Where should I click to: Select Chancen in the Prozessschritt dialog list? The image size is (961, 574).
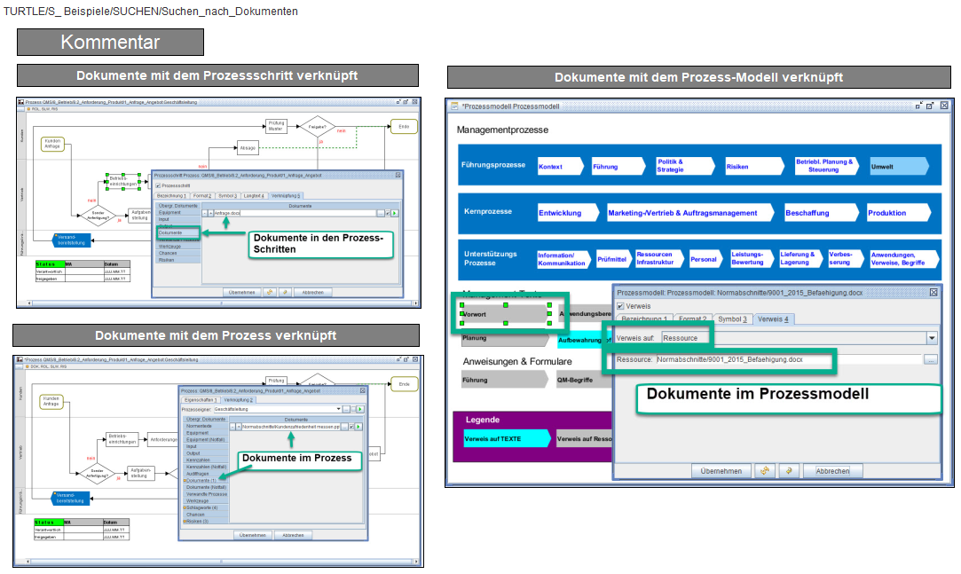178,253
